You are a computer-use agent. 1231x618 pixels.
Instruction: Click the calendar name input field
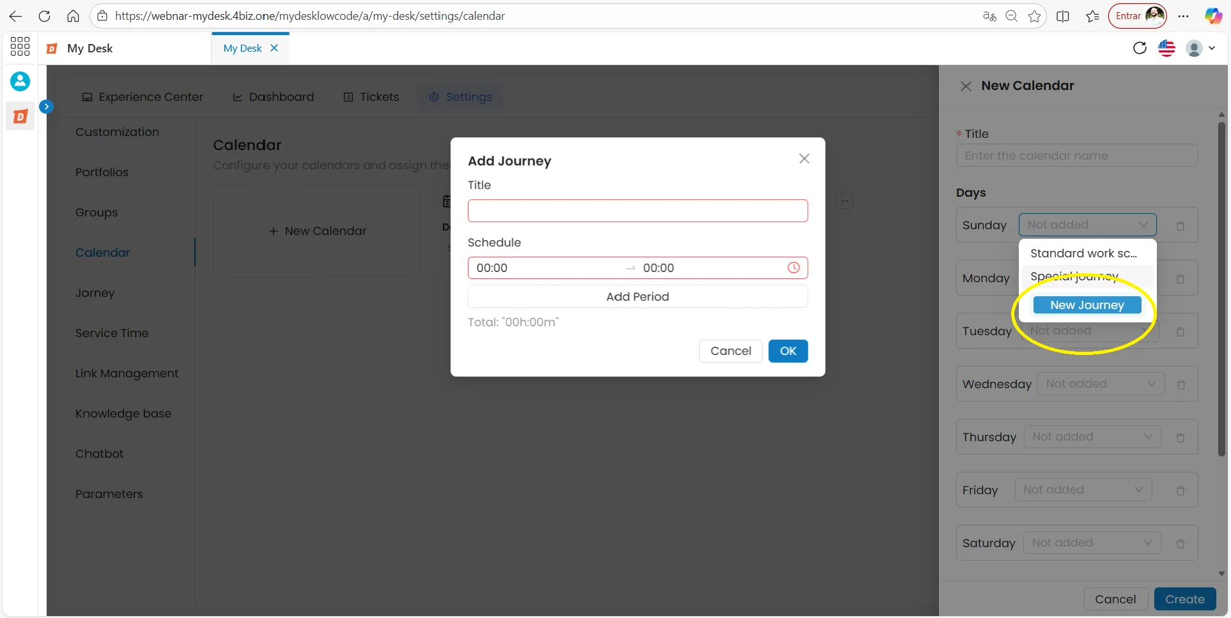coord(1077,155)
